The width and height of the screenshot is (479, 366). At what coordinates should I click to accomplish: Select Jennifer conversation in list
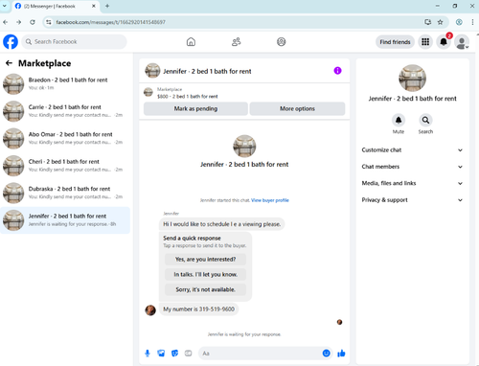tap(65, 220)
